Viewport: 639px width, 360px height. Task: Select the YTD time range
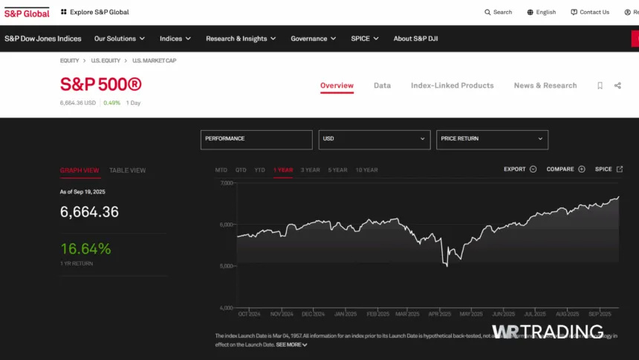[259, 170]
